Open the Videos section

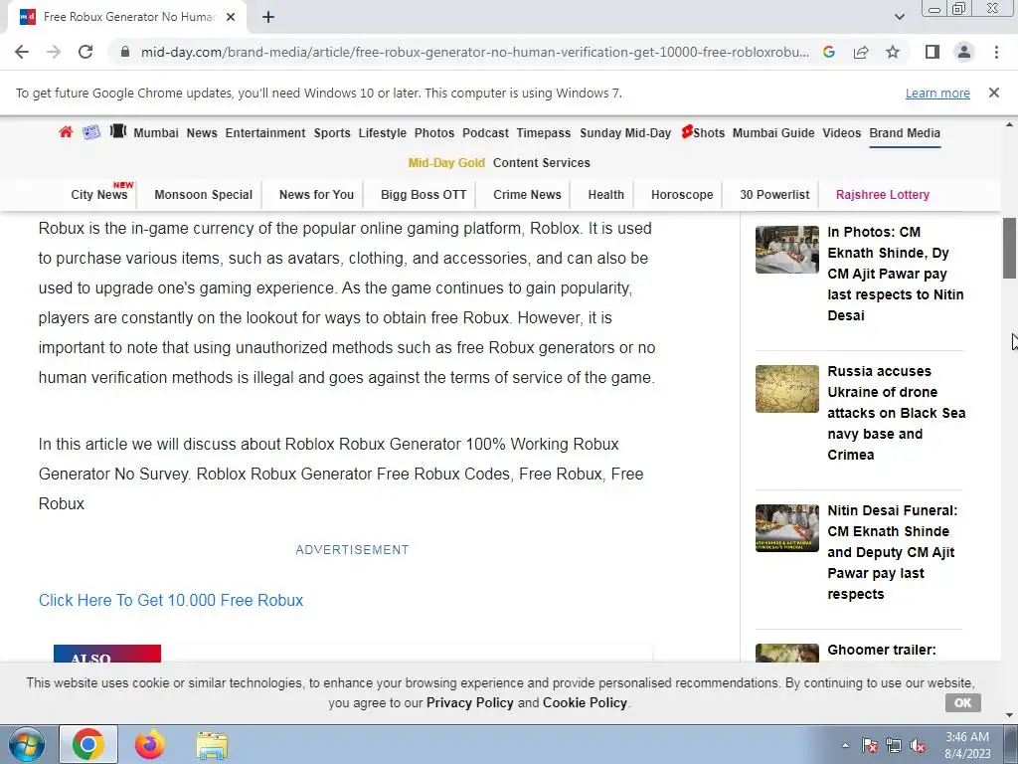(841, 133)
